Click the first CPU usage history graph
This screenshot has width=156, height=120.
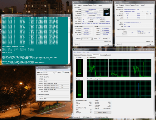(x=97, y=68)
